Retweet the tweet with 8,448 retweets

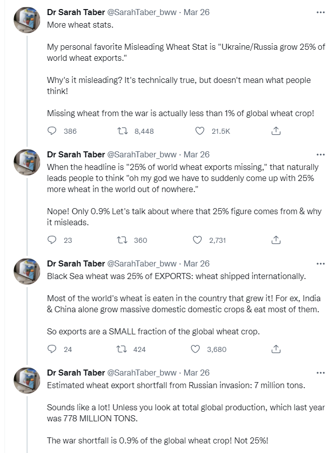120,131
